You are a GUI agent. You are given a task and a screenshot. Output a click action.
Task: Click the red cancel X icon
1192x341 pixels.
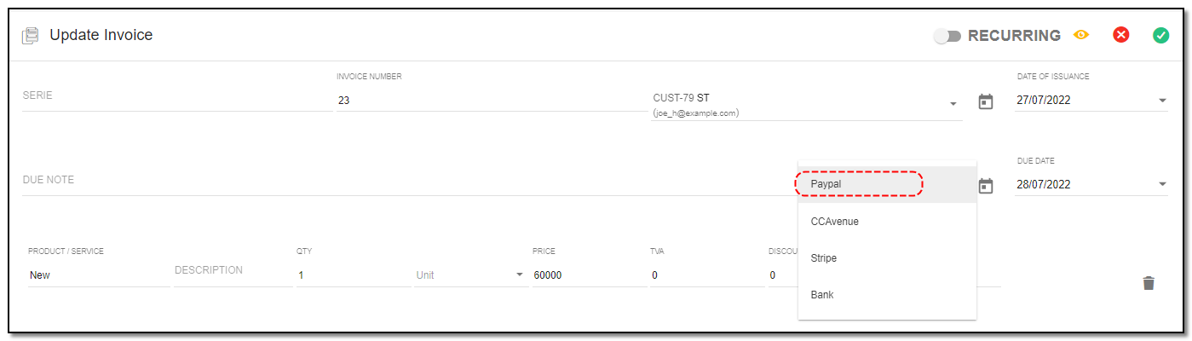pos(1121,35)
